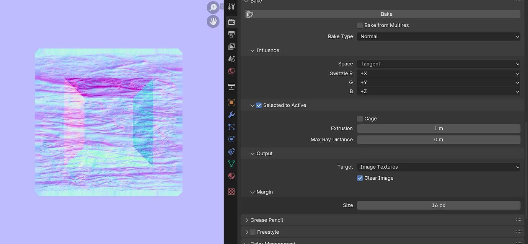528x244 pixels.
Task: Expand the Freestyle panel arrow
Action: [246, 232]
